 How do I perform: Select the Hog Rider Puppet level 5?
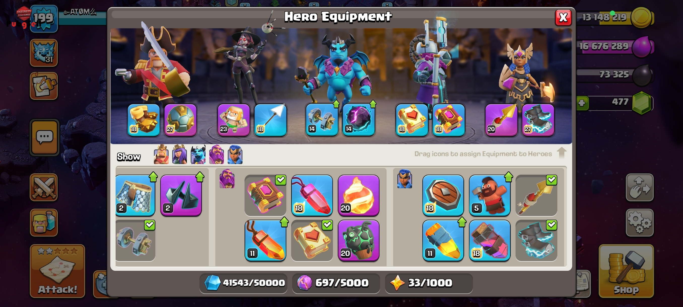(x=489, y=196)
